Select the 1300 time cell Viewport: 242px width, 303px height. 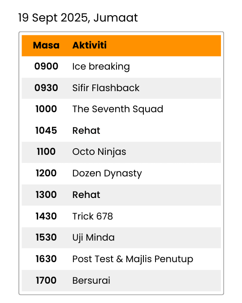coord(46,195)
